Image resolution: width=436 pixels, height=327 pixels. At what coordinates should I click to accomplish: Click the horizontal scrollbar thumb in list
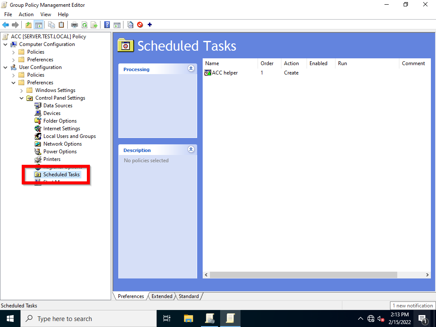click(303, 275)
